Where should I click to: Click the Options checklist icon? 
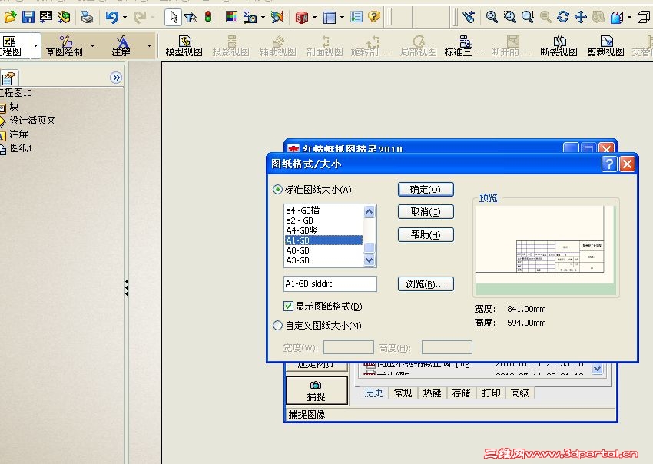[x=356, y=17]
